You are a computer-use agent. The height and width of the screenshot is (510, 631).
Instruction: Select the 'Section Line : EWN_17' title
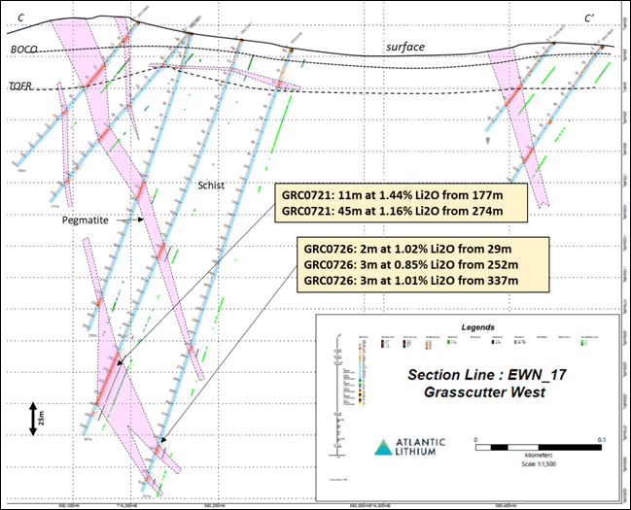(487, 375)
